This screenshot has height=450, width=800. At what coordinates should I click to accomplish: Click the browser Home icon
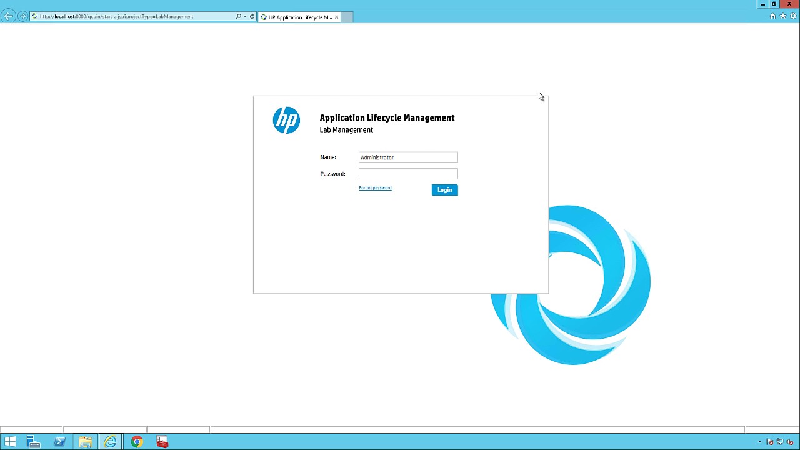772,16
